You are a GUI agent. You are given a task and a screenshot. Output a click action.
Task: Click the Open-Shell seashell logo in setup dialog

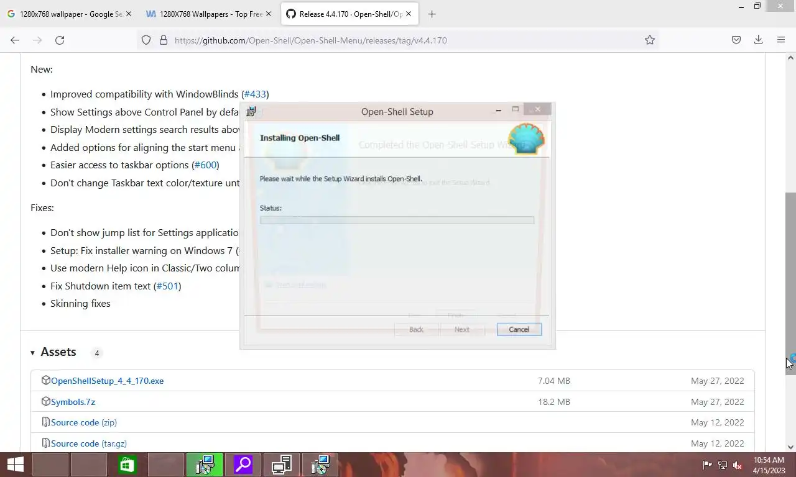(526, 139)
